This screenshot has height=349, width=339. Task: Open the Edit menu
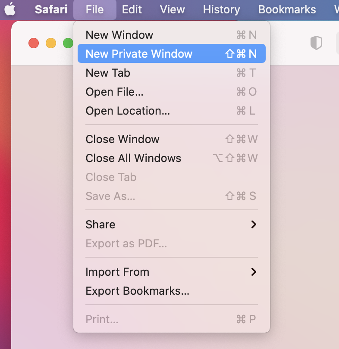click(132, 9)
